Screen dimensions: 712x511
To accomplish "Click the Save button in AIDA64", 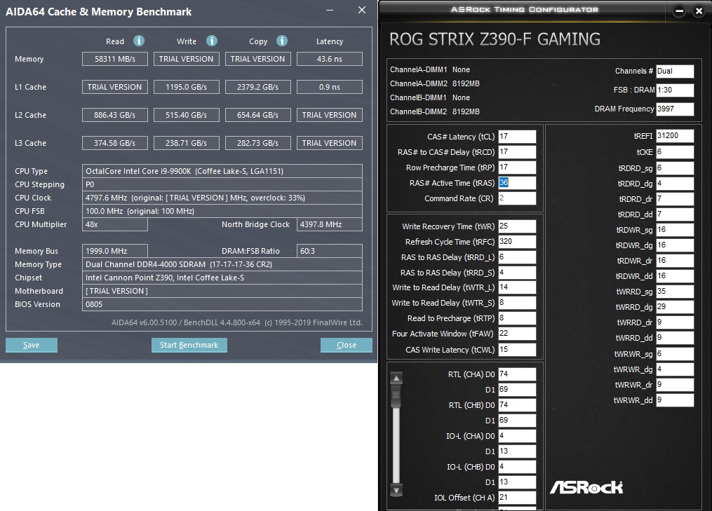I will point(32,345).
